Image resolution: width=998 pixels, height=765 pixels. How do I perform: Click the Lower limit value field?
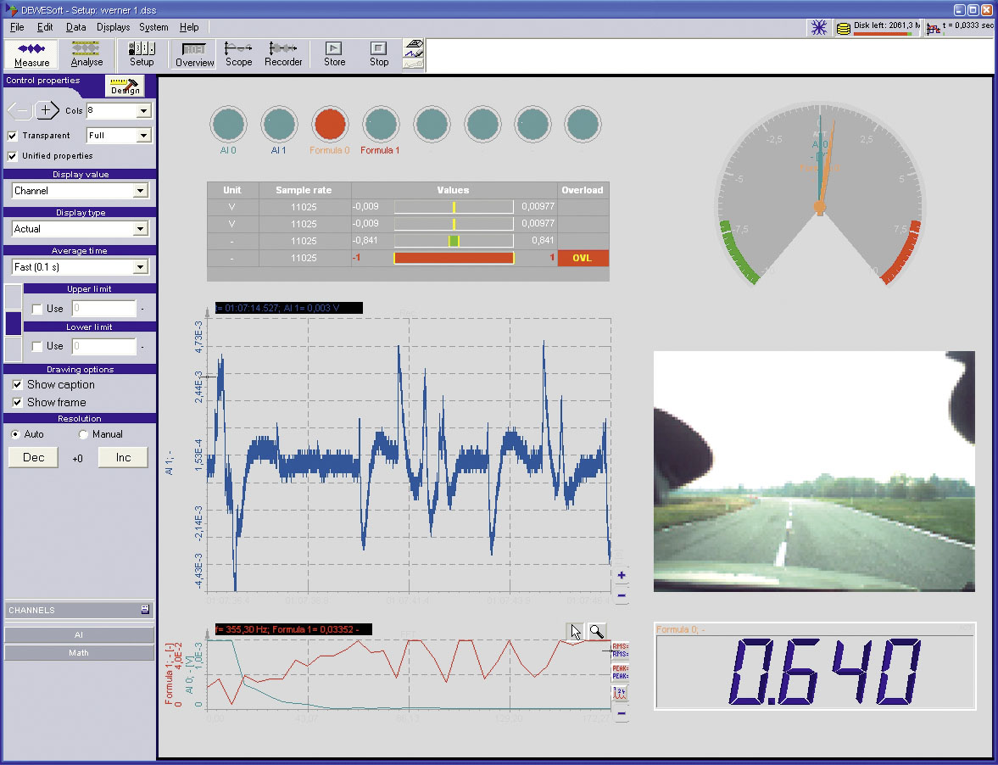coord(103,346)
